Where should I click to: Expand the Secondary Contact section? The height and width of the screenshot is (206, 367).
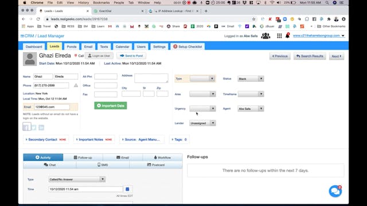click(46, 140)
